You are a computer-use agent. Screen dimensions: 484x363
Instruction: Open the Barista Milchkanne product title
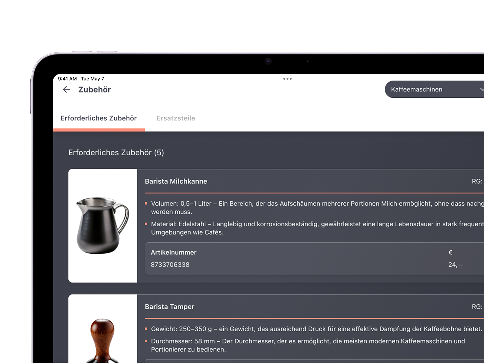[x=176, y=181]
